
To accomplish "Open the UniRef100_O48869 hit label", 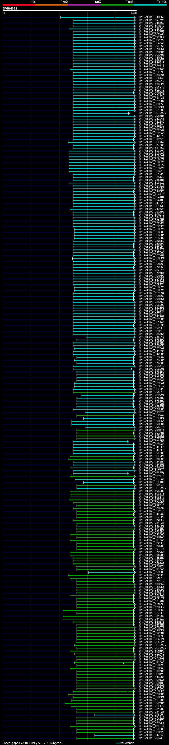I will (152, 23).
